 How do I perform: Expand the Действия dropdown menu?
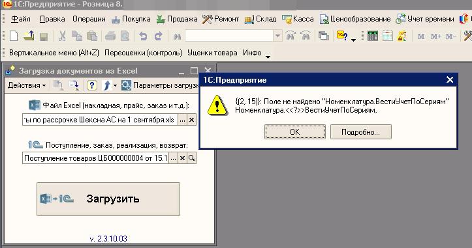[x=27, y=85]
